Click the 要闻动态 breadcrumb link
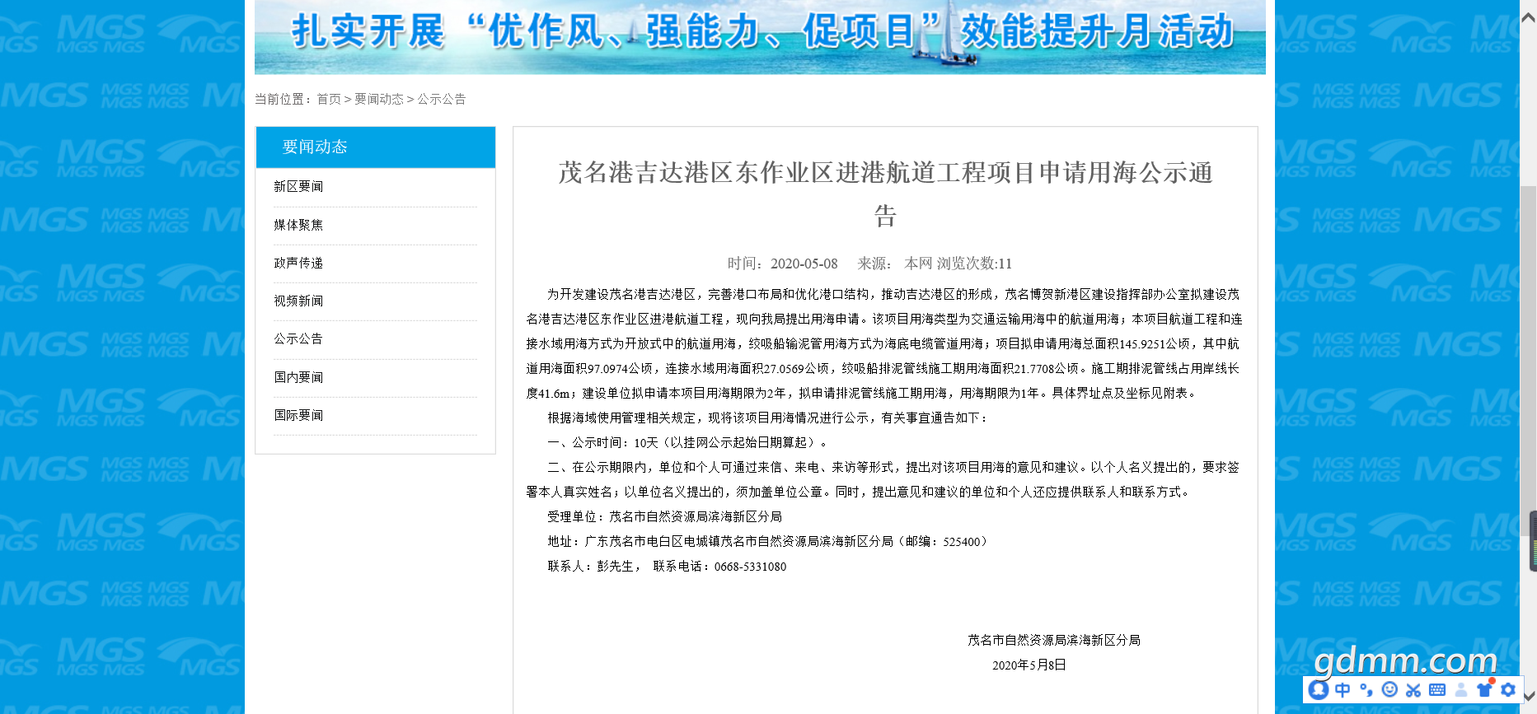Screen dimensions: 1537x714 click(x=379, y=99)
